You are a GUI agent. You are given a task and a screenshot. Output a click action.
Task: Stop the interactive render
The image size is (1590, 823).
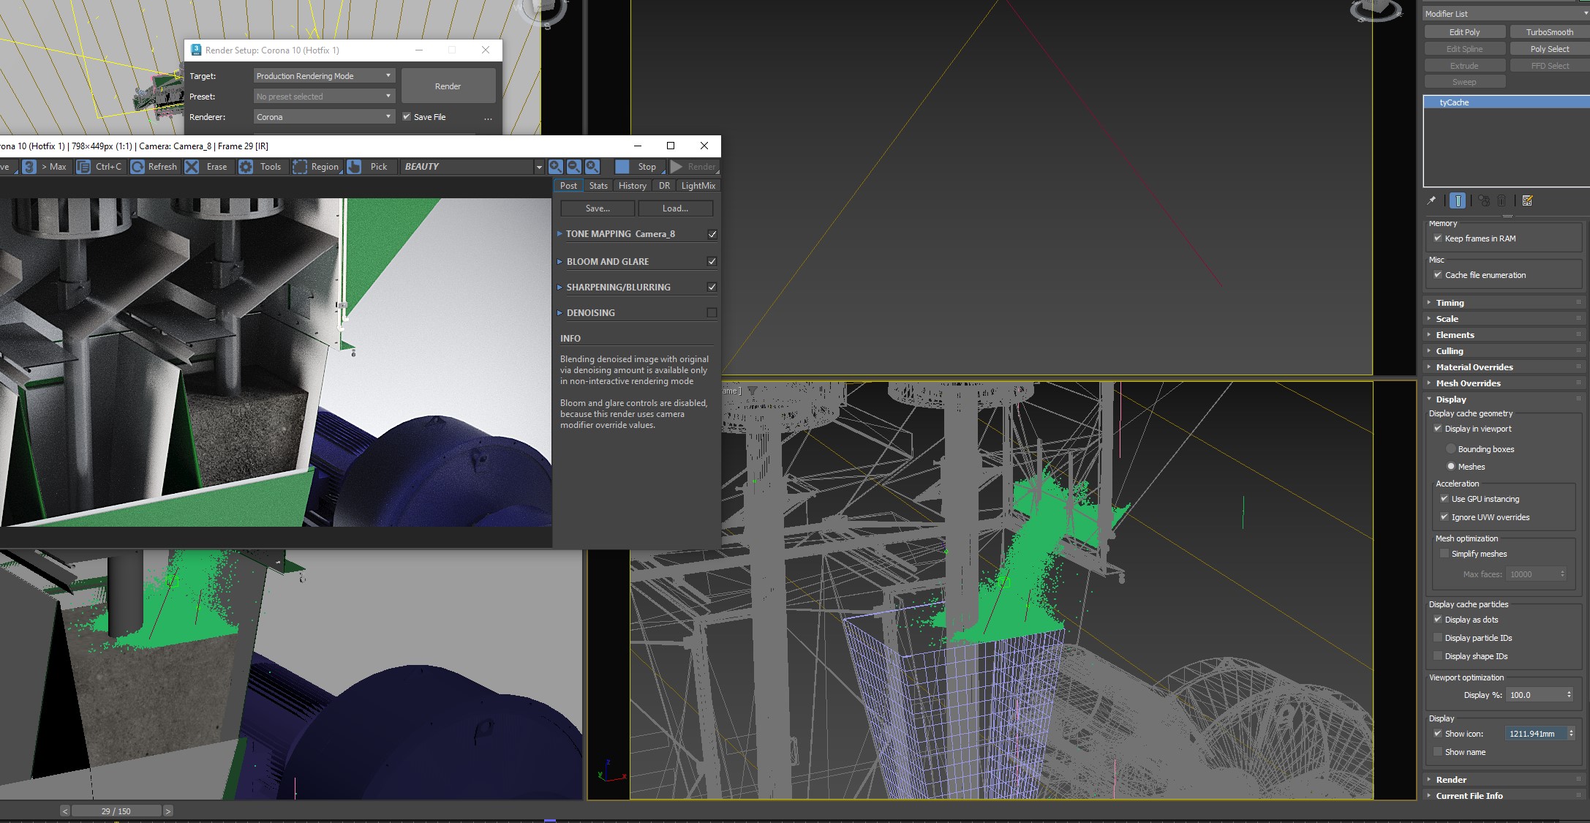coord(638,167)
